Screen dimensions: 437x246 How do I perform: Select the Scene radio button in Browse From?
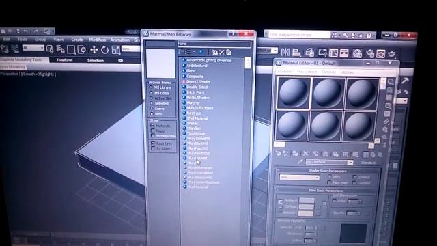[x=152, y=108]
